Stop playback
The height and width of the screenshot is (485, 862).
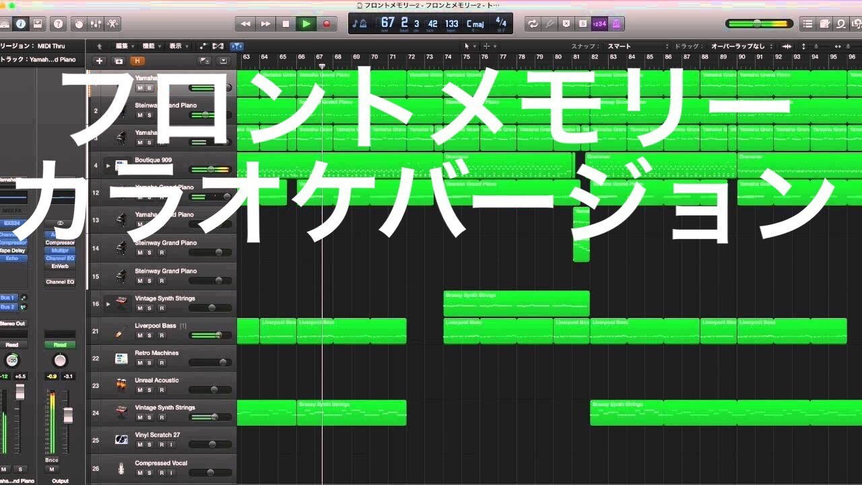[286, 24]
